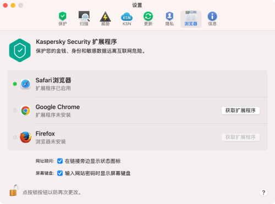Click the Firefox browser icon
Screen dimensions: 275x204
point(25,137)
